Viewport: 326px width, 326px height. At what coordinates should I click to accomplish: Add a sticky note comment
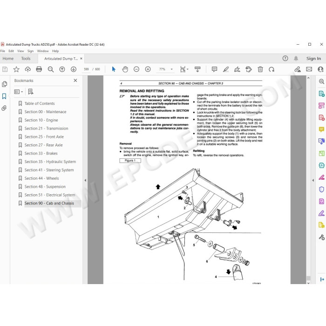pyautogui.click(x=214, y=69)
